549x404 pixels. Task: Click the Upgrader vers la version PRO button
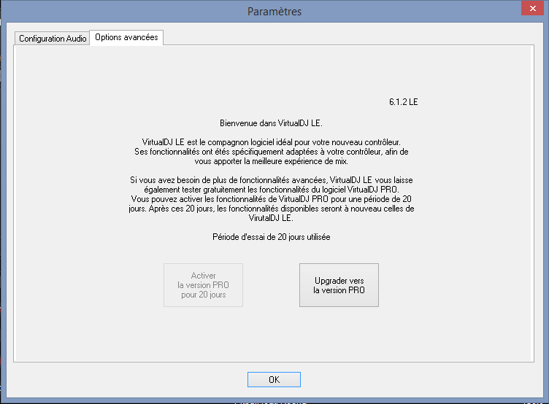pyautogui.click(x=339, y=285)
